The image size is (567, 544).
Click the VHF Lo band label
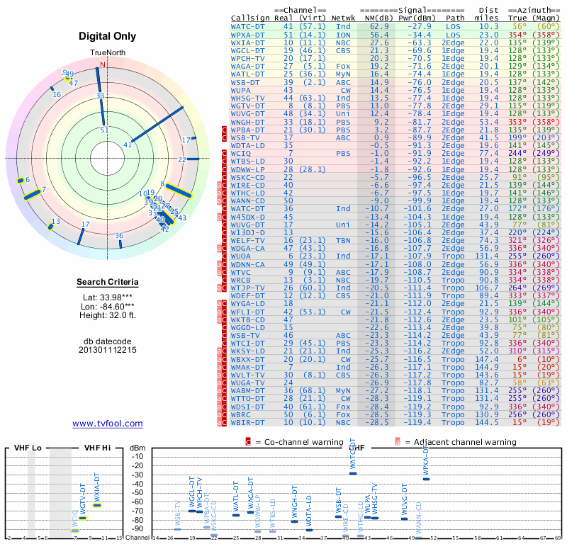click(28, 448)
